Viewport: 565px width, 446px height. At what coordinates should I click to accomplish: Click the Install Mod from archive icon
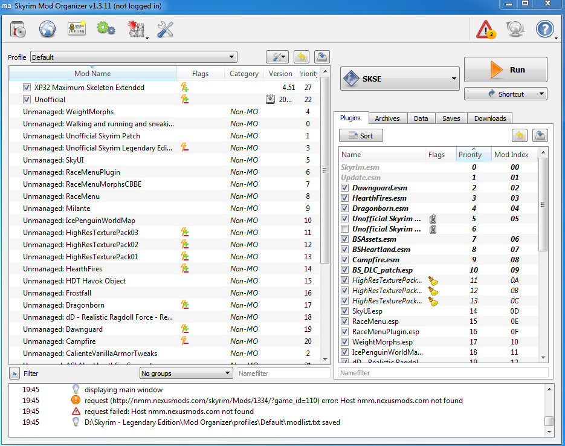[18, 30]
